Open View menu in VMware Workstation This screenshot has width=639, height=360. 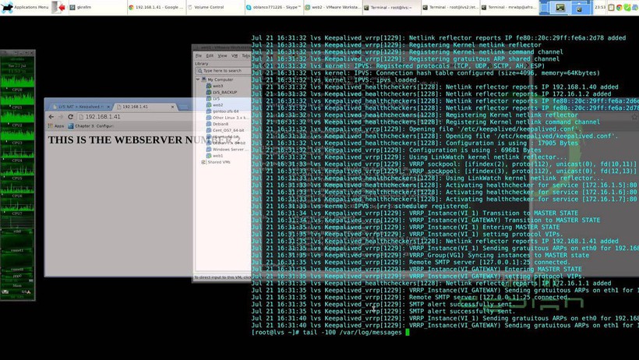222,55
